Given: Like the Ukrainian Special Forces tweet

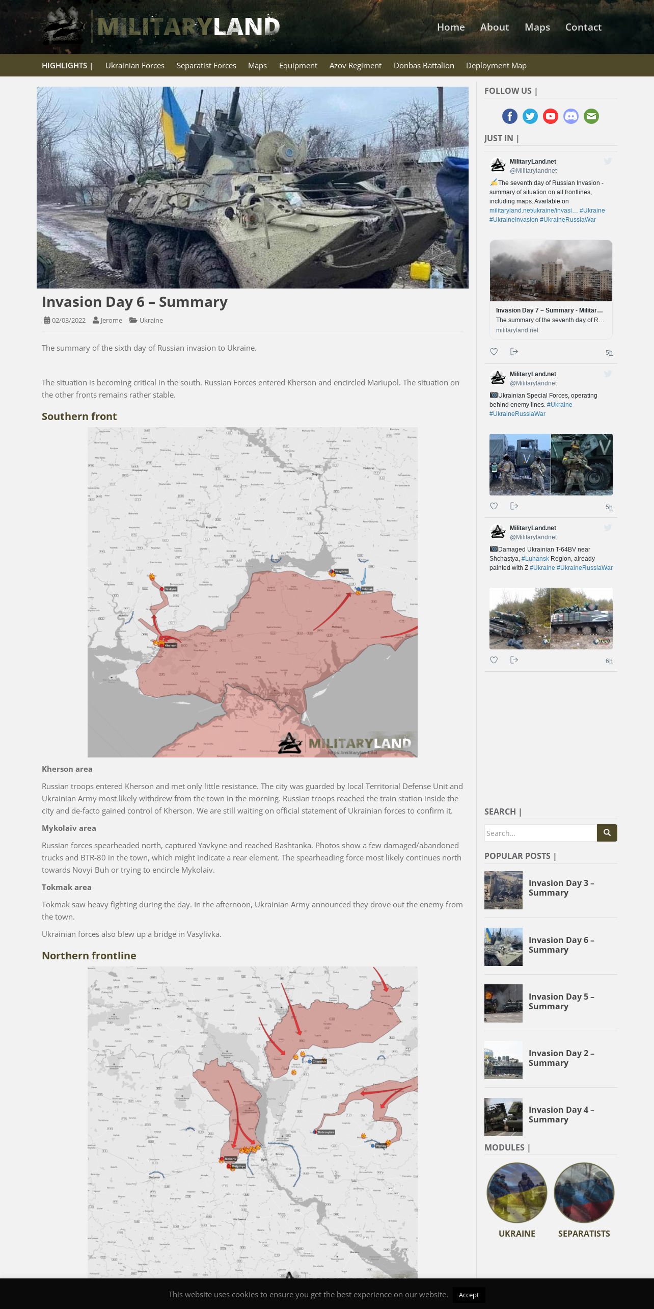Looking at the screenshot, I should coord(494,506).
